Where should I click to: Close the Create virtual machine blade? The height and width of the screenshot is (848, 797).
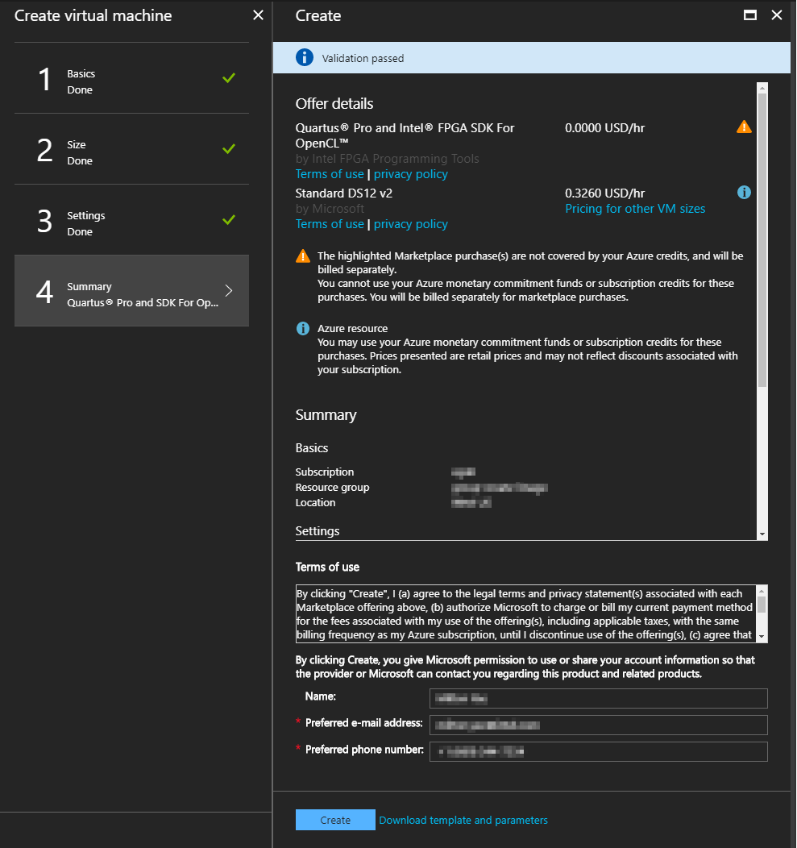click(x=258, y=15)
